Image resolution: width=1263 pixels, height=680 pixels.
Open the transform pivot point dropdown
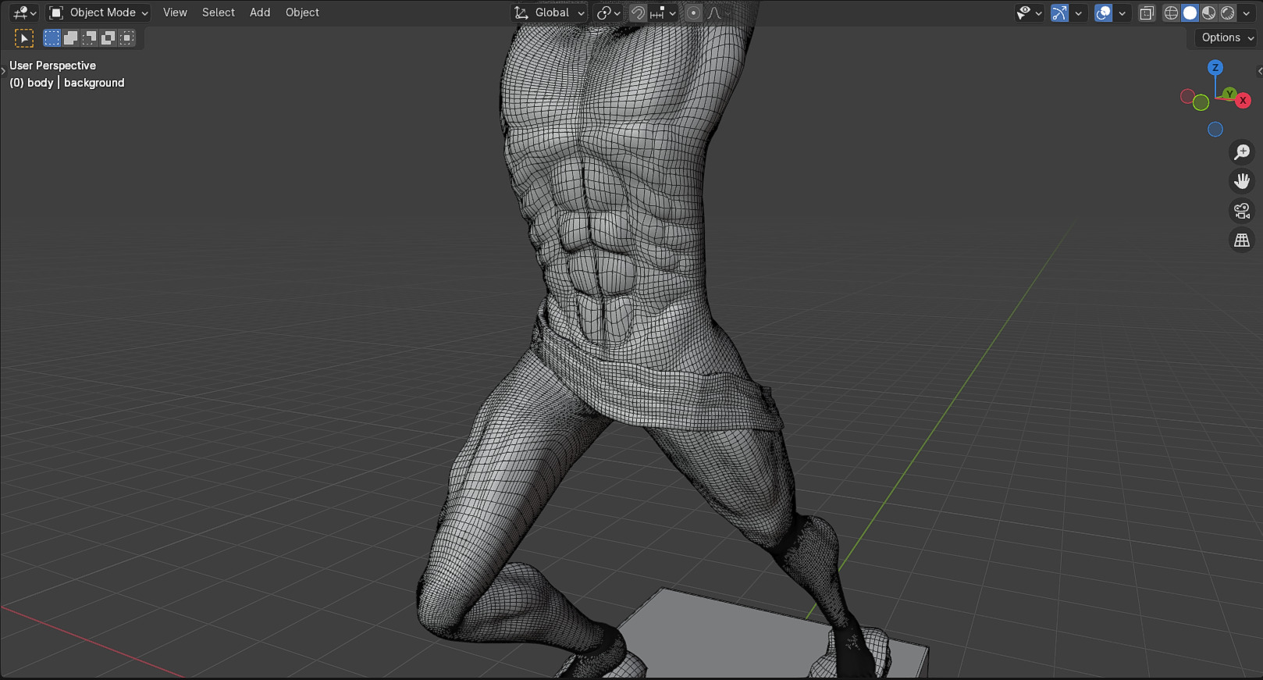[x=609, y=12]
